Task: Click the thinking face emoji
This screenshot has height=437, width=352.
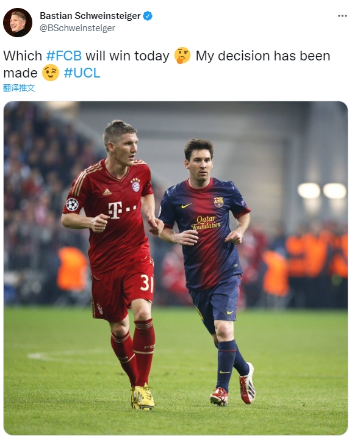Action: pos(182,56)
